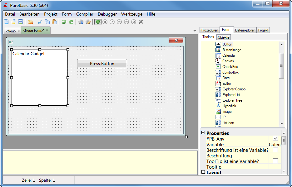The width and height of the screenshot is (292, 187).
Task: Copy using the toolbar copy icon
Action: [x=47, y=22]
